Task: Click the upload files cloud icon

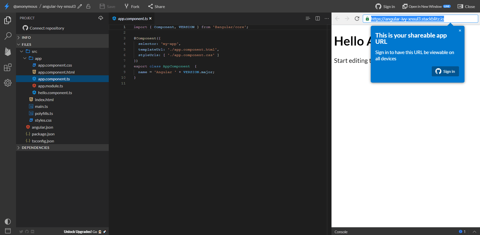Action: click(101, 18)
